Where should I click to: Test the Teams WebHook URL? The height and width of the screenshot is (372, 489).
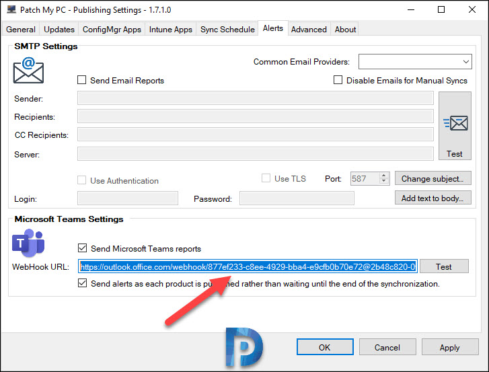(x=444, y=266)
